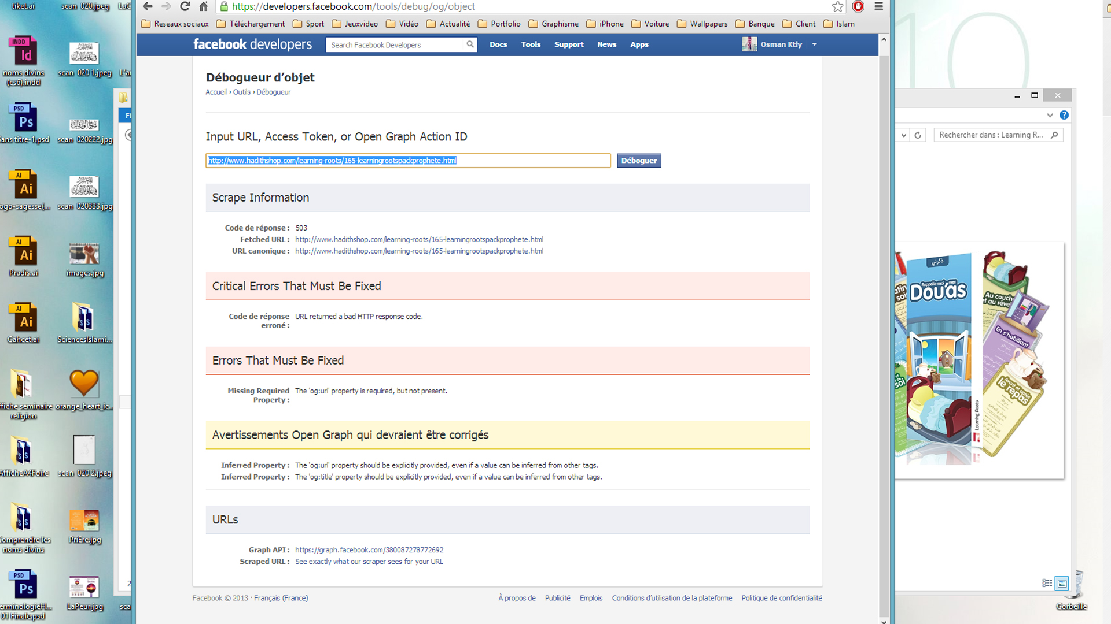Open the Islam bookmark folder
Viewport: 1111px width, 624px height.
coord(839,24)
